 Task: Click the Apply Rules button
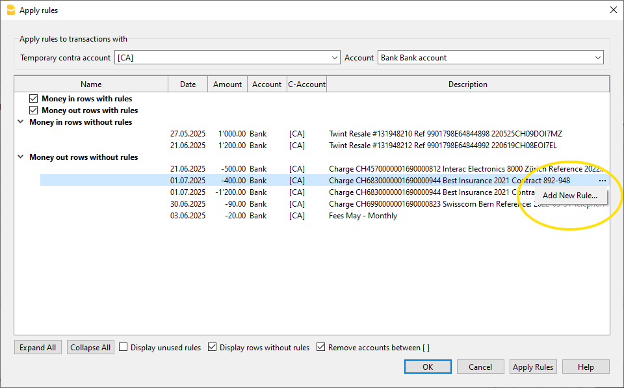point(532,367)
